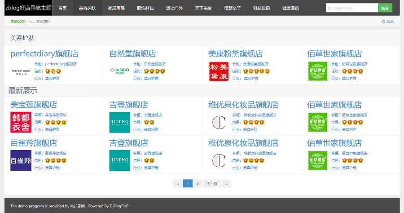The width and height of the screenshot is (404, 213).
Task: Click the 韩都衣舍 red logo image
Action: tap(21, 122)
